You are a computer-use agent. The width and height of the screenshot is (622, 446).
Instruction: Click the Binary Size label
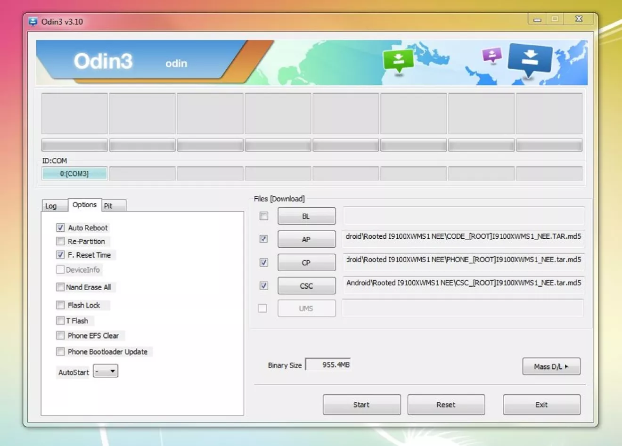285,365
